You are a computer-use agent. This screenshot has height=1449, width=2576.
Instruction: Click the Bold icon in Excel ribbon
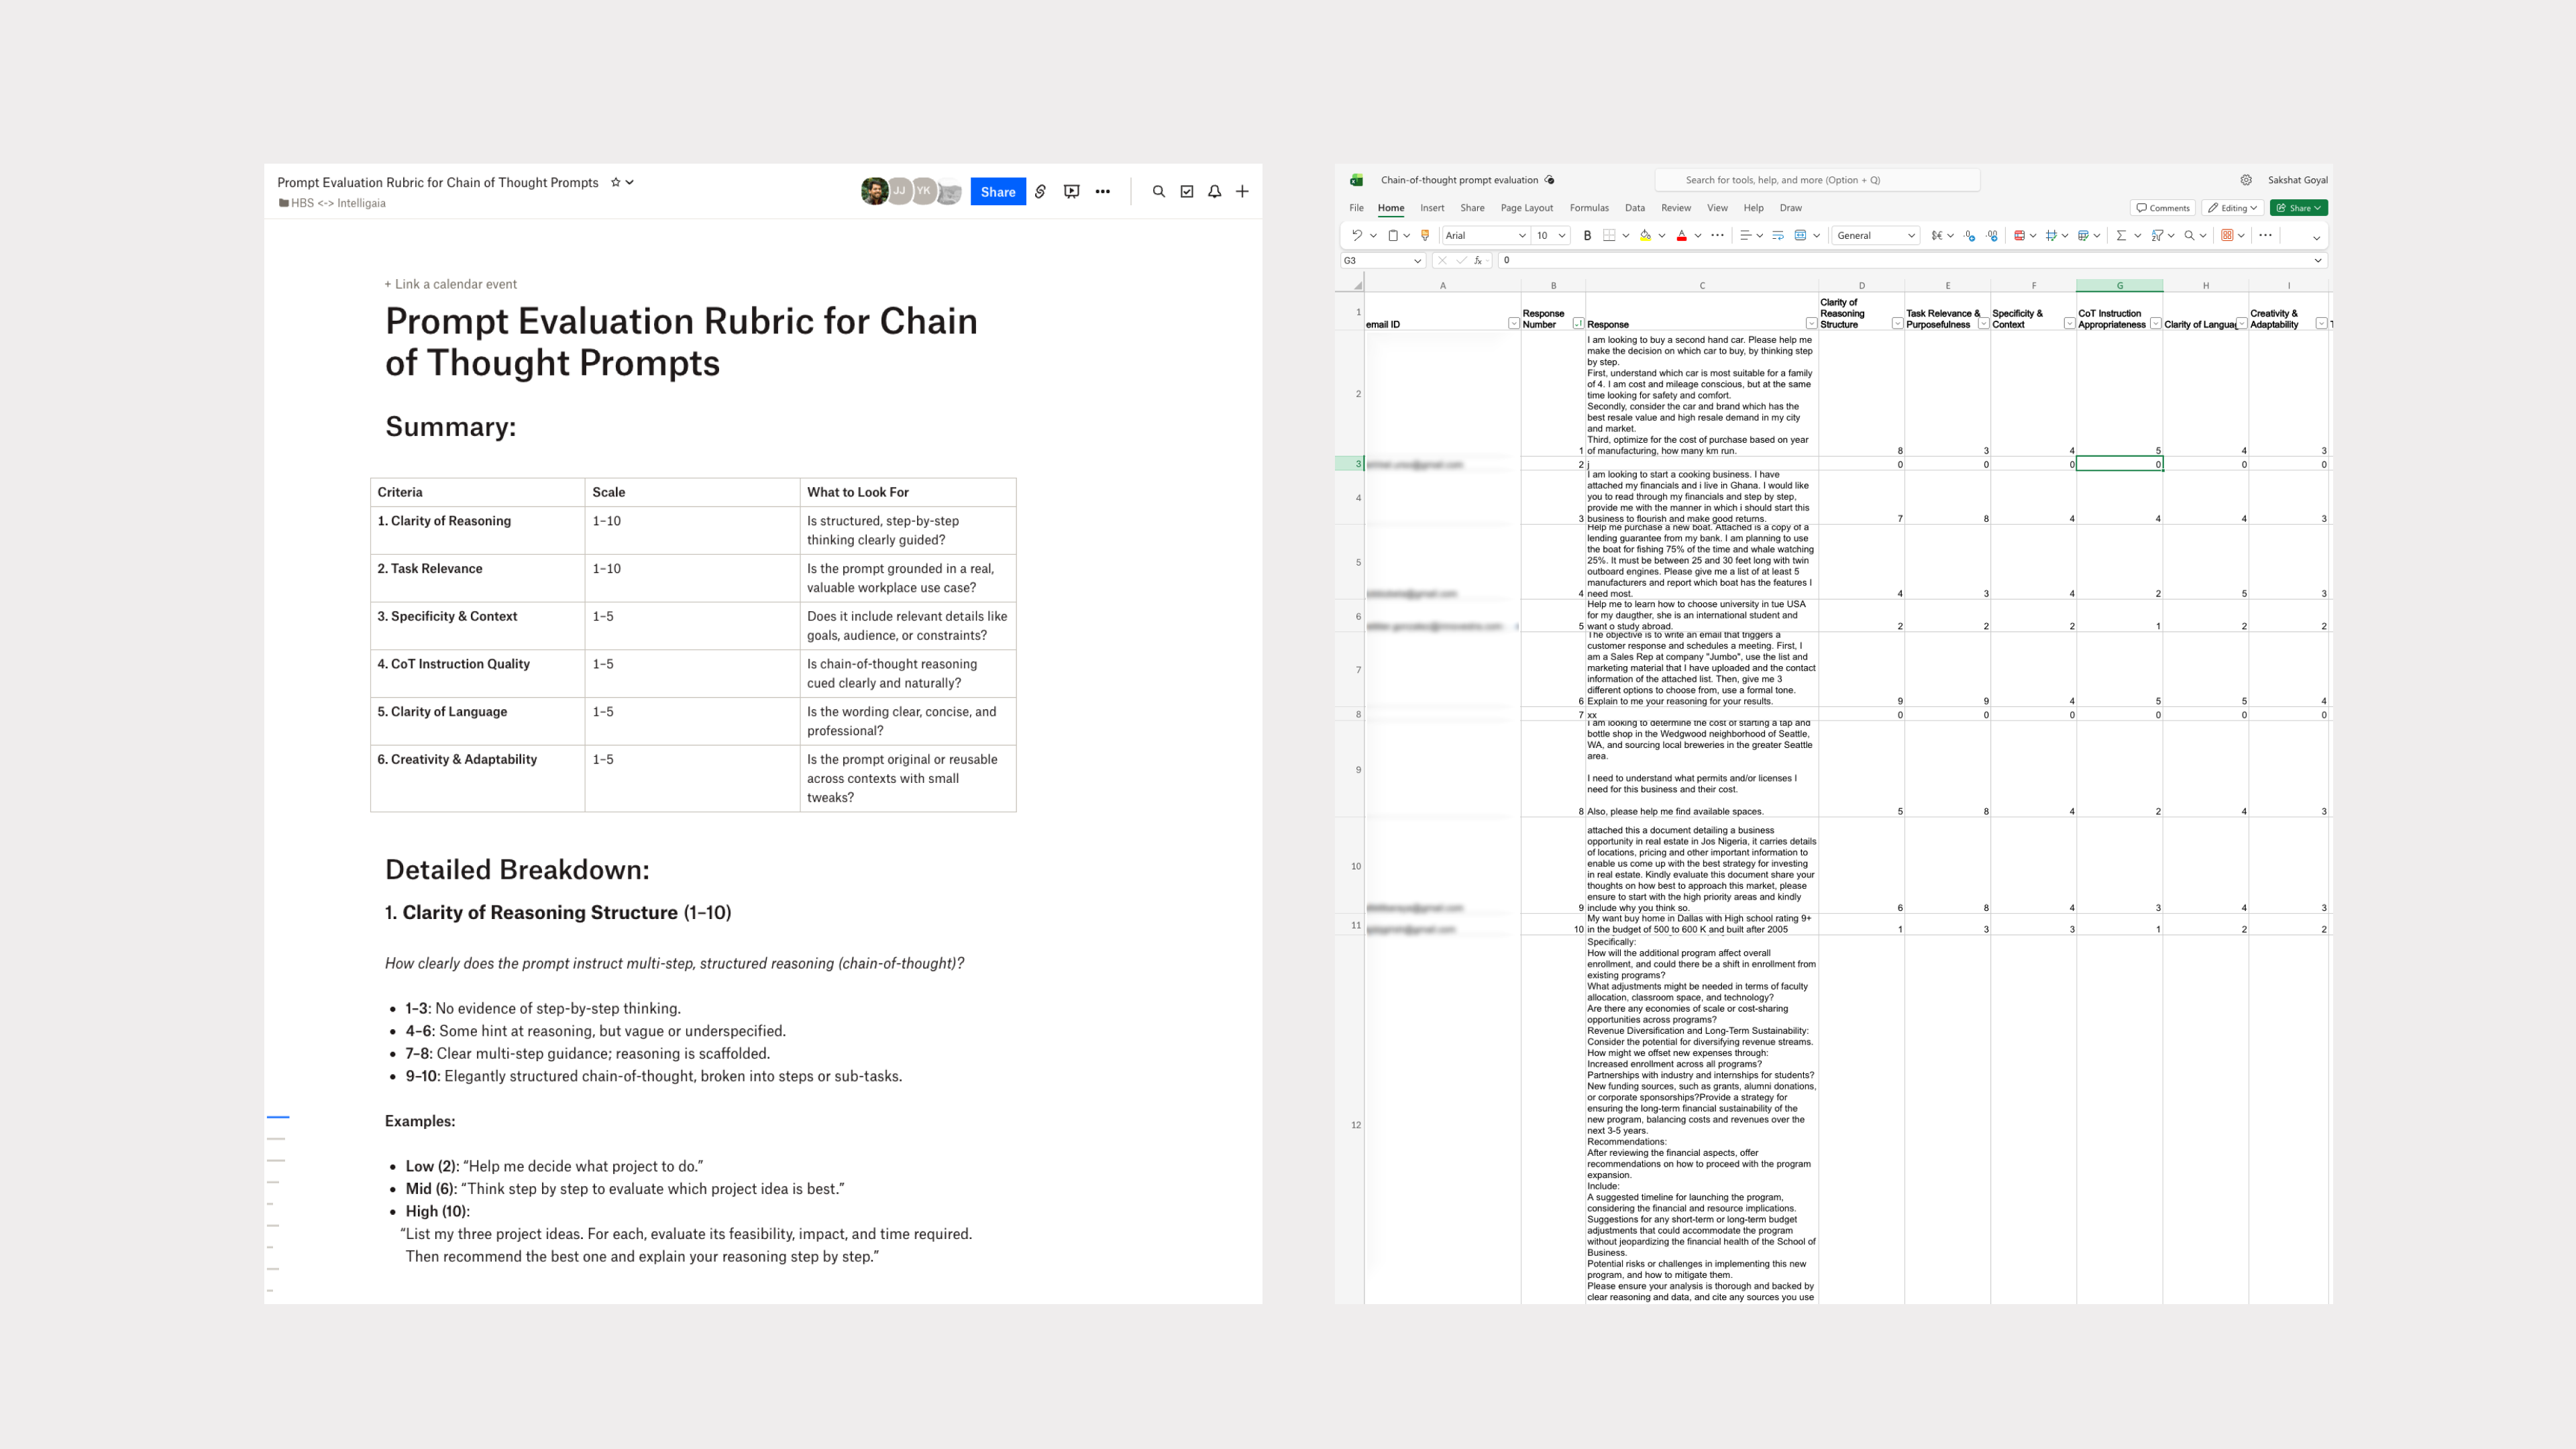coord(1587,236)
